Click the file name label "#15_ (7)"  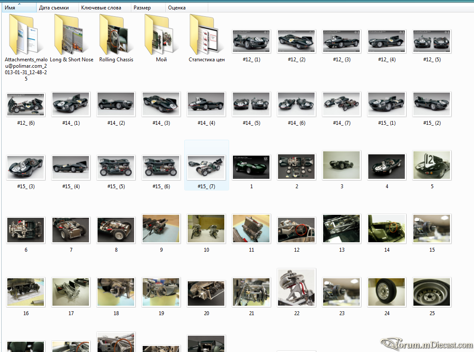point(206,187)
